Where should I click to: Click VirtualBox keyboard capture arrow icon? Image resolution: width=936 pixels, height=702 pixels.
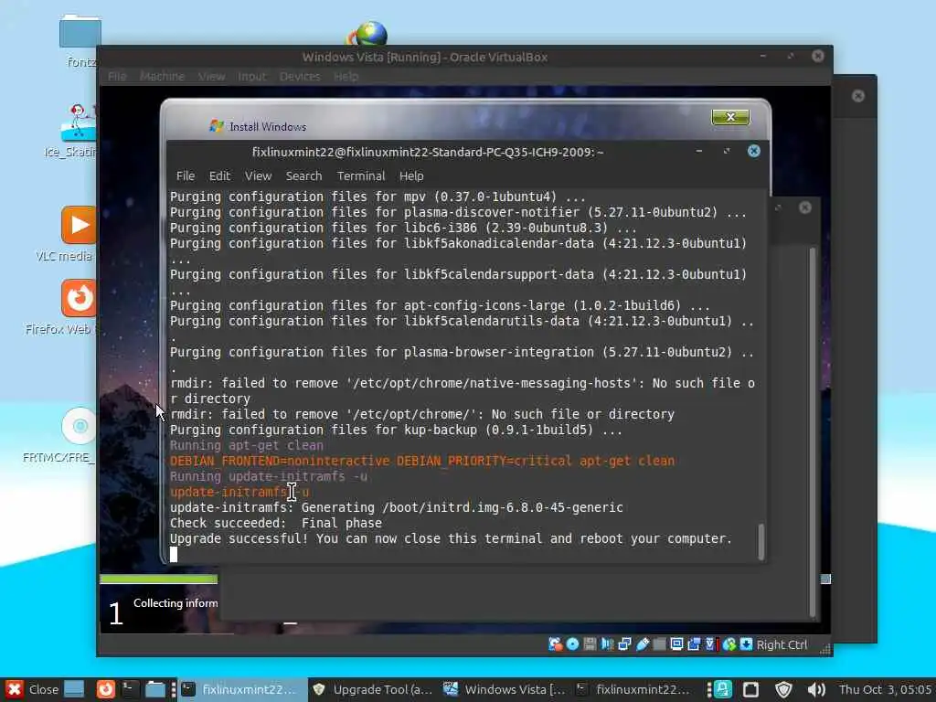coord(746,644)
